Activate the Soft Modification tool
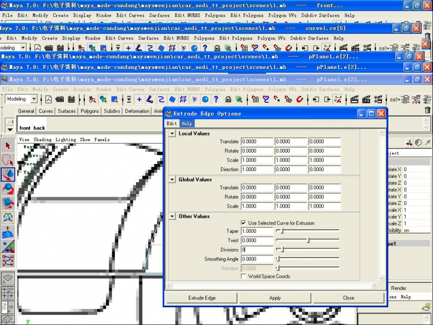The width and height of the screenshot is (433, 325). click(8, 232)
